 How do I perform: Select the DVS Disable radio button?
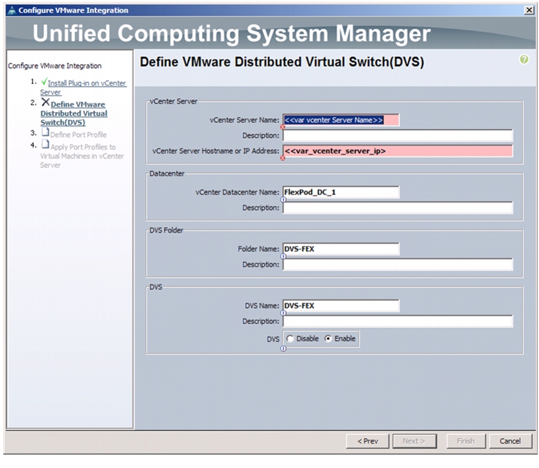[290, 339]
